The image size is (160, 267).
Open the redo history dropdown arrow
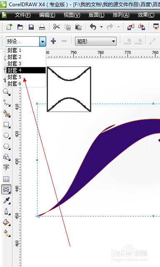(x=118, y=27)
